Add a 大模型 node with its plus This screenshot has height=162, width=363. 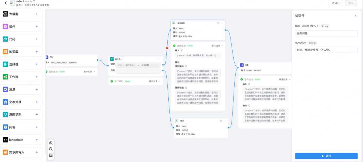[37, 14]
